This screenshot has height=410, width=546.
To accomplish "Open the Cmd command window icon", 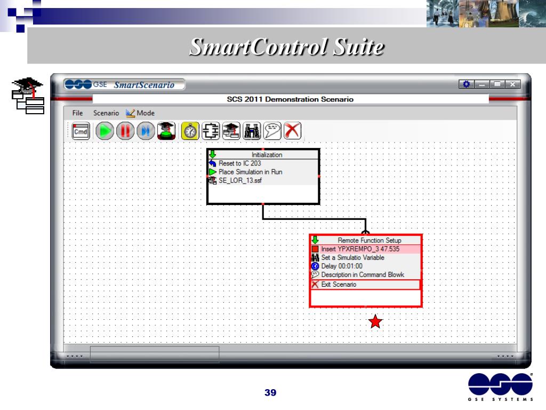I will point(81,131).
